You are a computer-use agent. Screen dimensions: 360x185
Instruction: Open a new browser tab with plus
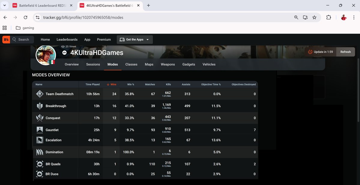[x=148, y=5]
